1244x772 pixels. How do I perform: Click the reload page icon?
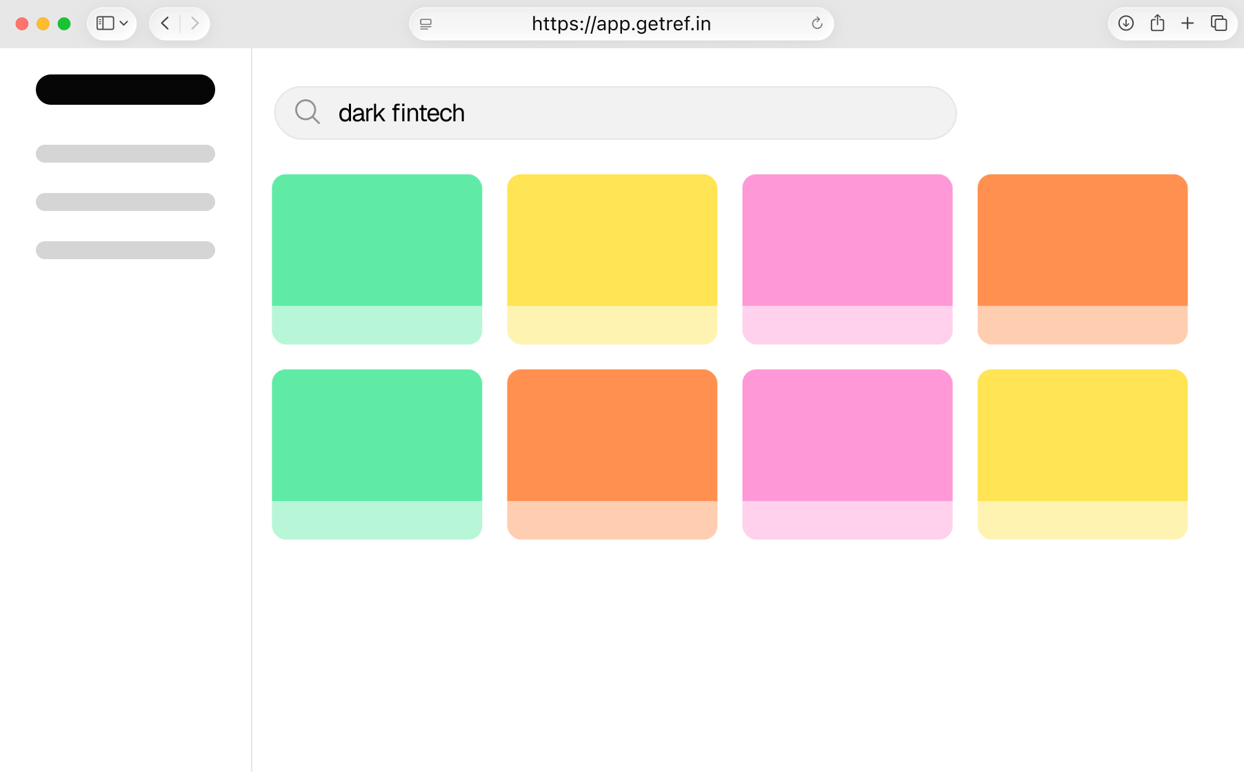(x=817, y=23)
